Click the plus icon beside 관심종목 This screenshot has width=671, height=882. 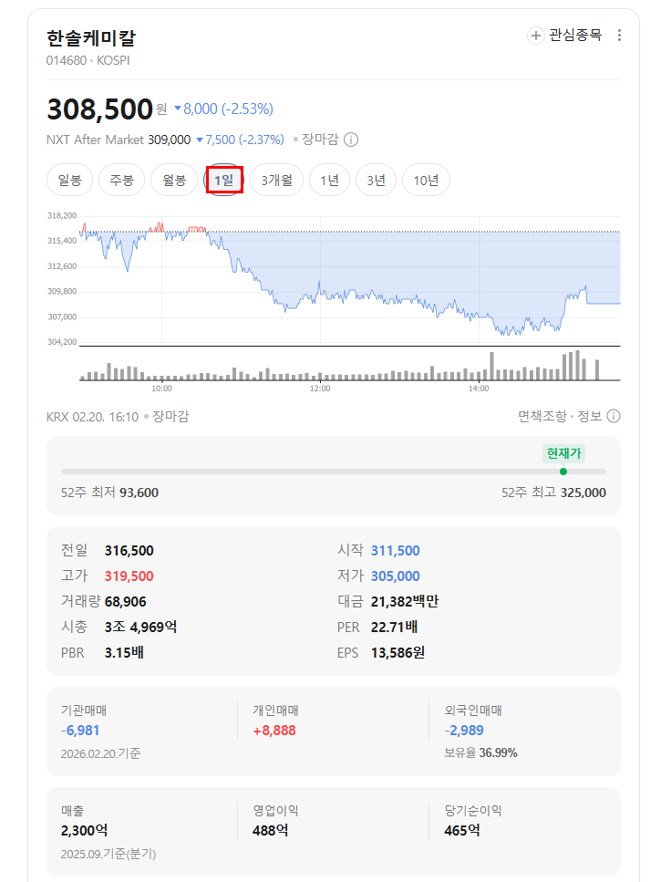pos(535,36)
